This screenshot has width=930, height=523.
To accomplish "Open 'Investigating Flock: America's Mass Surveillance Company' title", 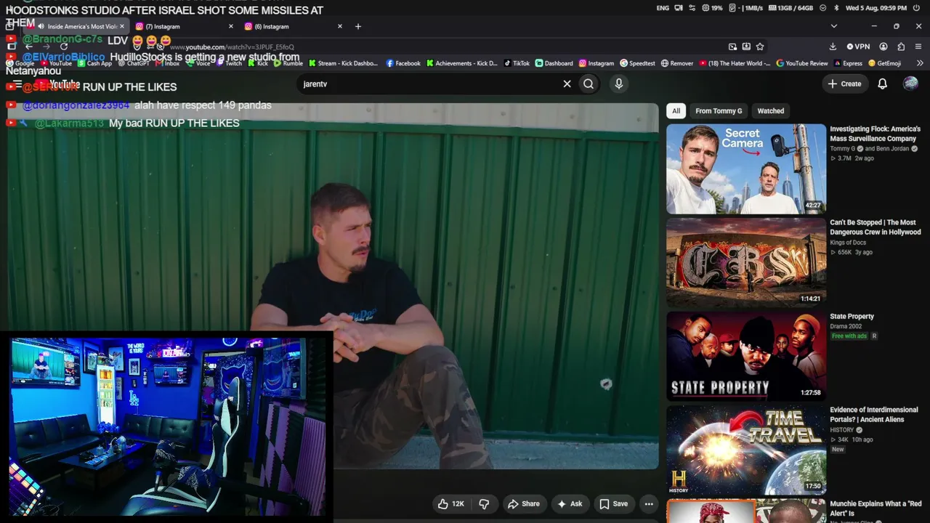I will (x=875, y=134).
